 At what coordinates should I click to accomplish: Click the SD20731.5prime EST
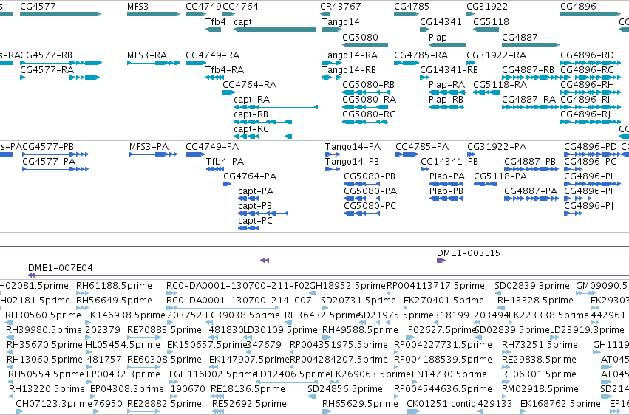point(324,308)
